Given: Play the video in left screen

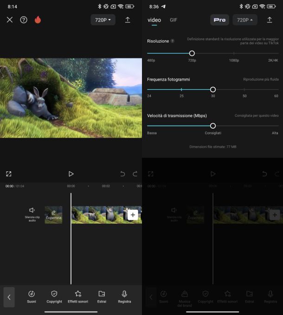Looking at the screenshot, I should (x=71, y=174).
